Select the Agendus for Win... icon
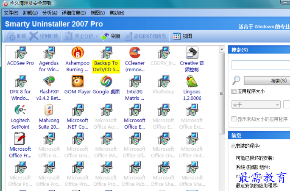The image size is (290, 191). tap(49, 53)
